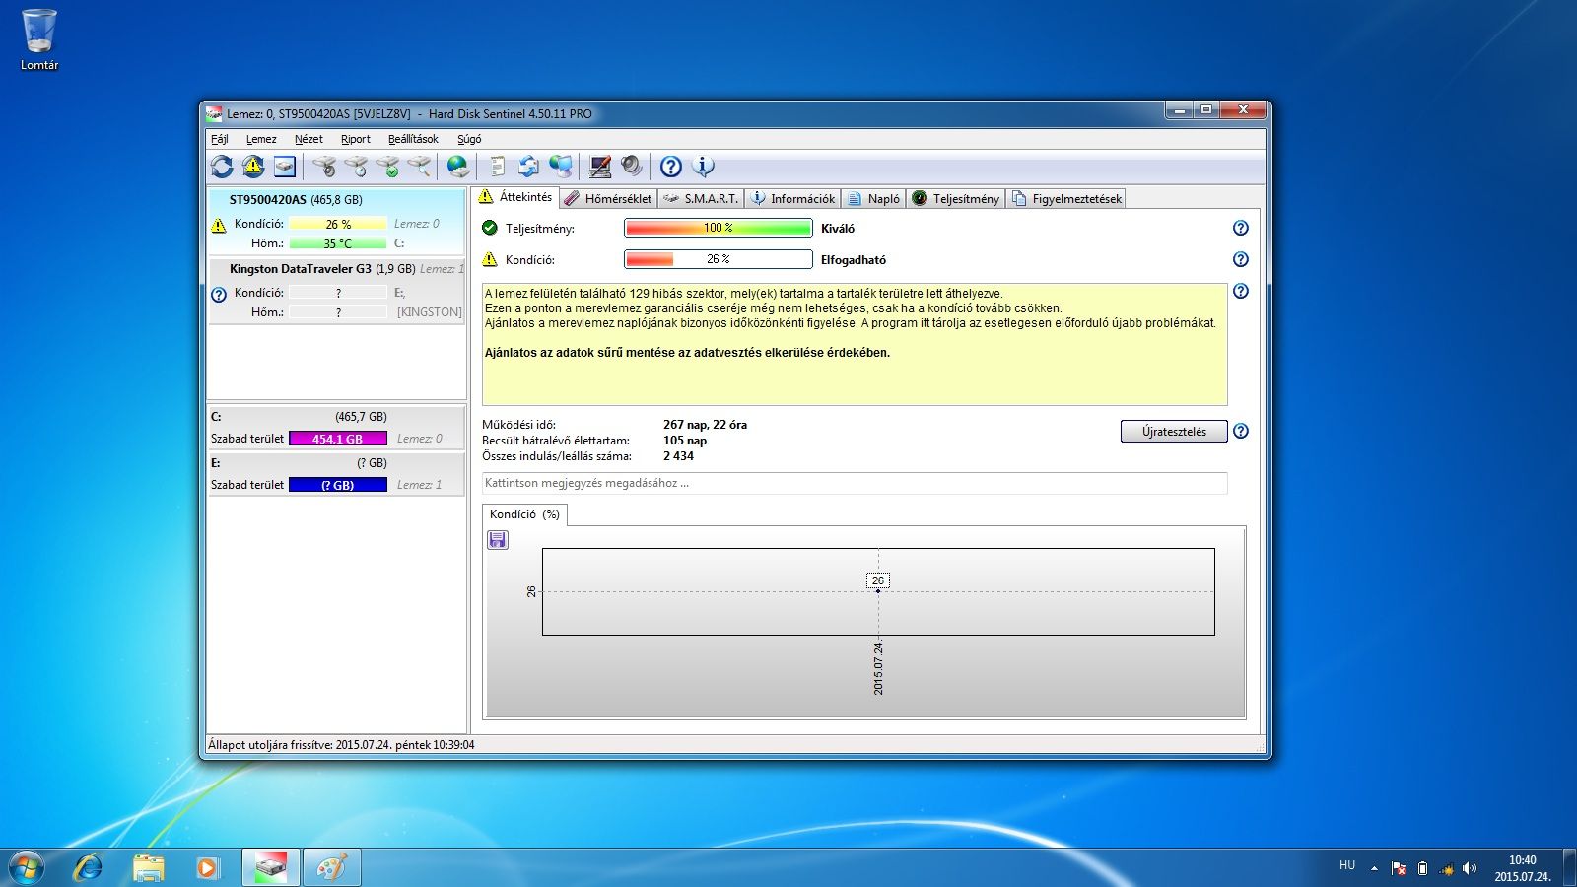The height and width of the screenshot is (887, 1577).
Task: Click the speaker sound toolbar icon
Action: click(x=631, y=167)
